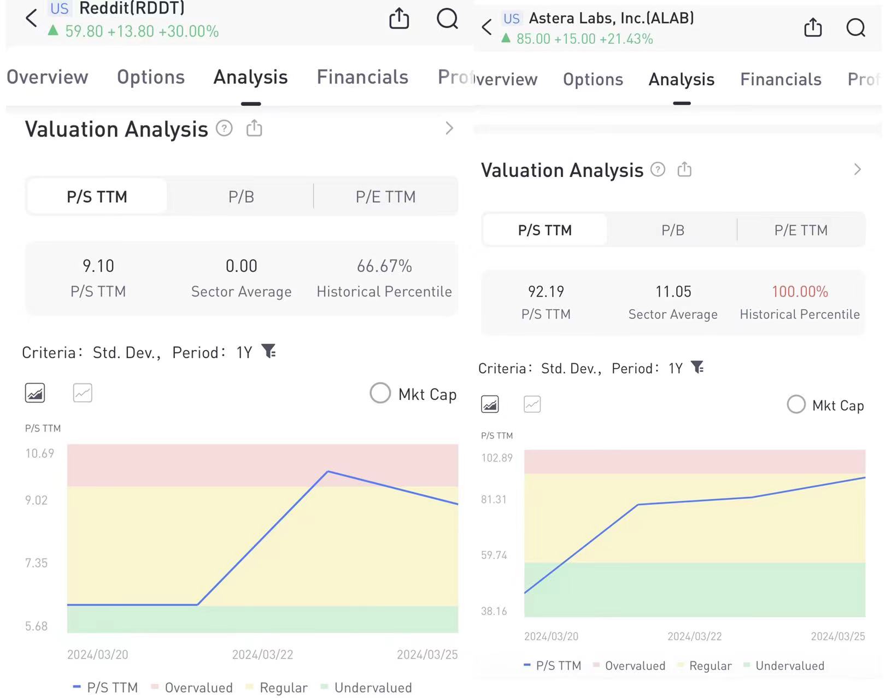Click the Reddit "Valuation Analysis" heading
Viewport: 891px width, 698px height.
116,129
